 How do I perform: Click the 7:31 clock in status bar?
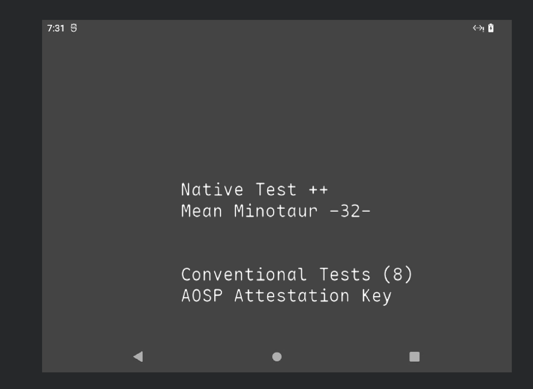point(56,28)
